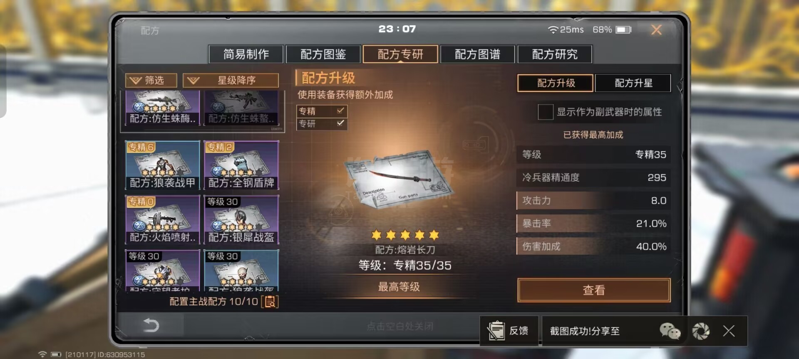Click the back arrow icon
Image resolution: width=799 pixels, height=359 pixels.
(151, 325)
